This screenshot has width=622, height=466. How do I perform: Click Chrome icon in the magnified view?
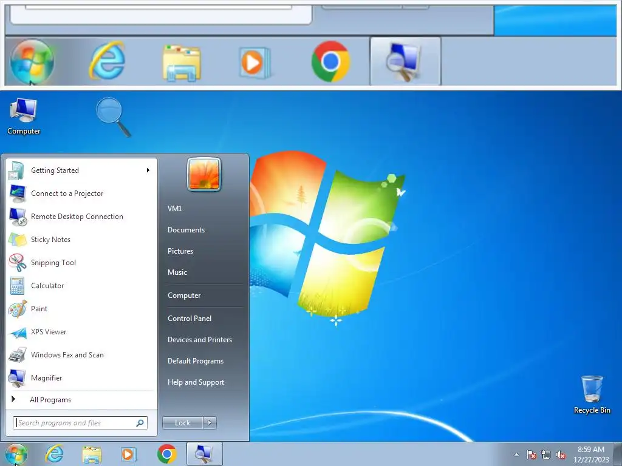pyautogui.click(x=330, y=61)
